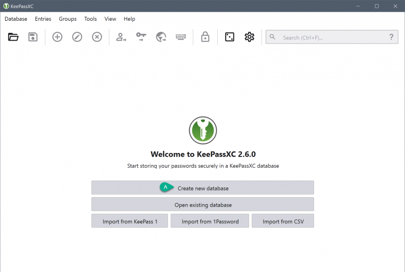Copy URL using the globe icon
Image resolution: width=405 pixels, height=272 pixels.
pyautogui.click(x=161, y=37)
